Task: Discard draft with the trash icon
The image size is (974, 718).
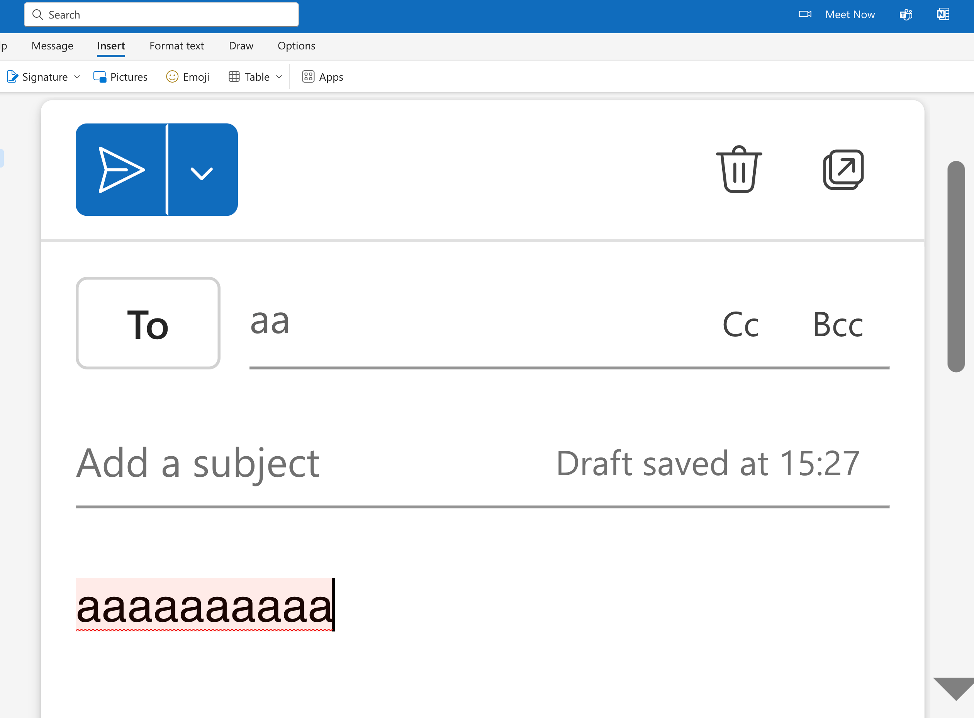Action: pyautogui.click(x=739, y=169)
